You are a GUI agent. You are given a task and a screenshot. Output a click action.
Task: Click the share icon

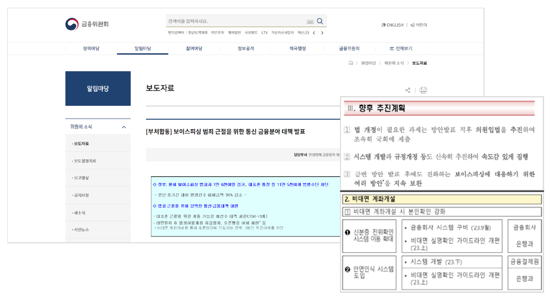click(408, 90)
